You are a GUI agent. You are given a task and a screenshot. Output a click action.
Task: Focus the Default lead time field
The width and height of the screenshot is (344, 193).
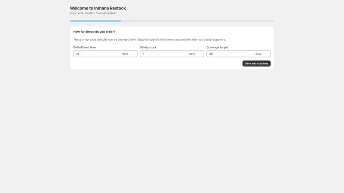105,54
